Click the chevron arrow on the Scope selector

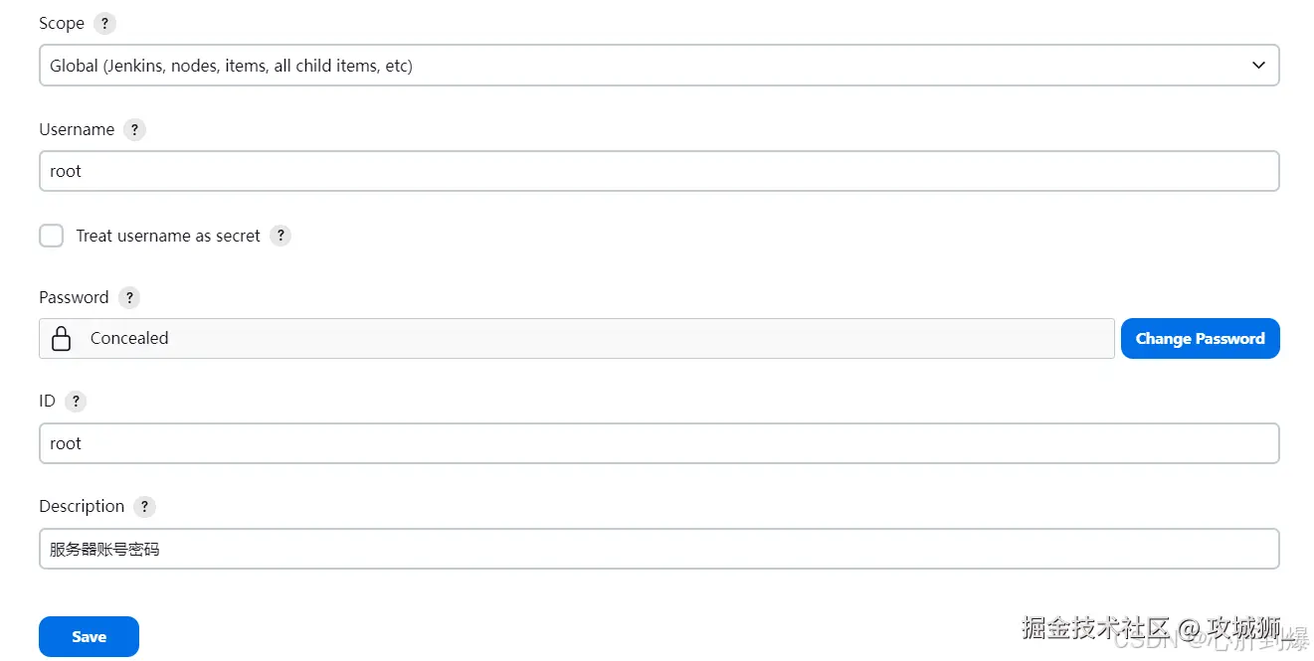coord(1258,66)
